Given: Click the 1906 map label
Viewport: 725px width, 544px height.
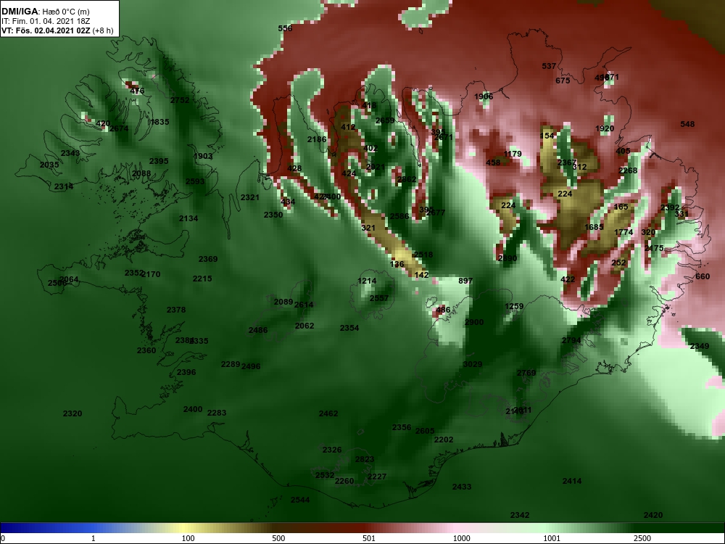Looking at the screenshot, I should coord(484,96).
